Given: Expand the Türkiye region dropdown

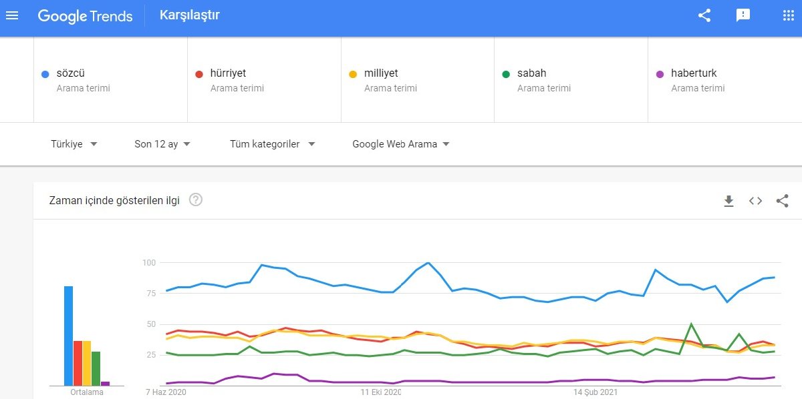Looking at the screenshot, I should (74, 144).
